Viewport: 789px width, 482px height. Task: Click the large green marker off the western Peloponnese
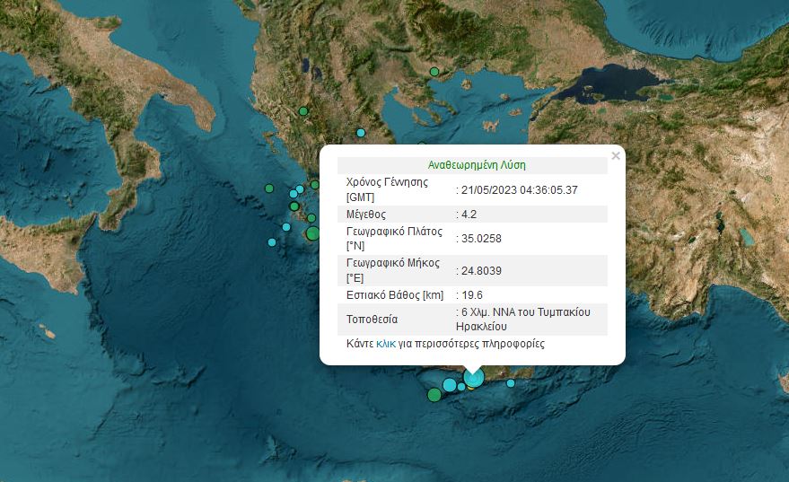tap(312, 233)
